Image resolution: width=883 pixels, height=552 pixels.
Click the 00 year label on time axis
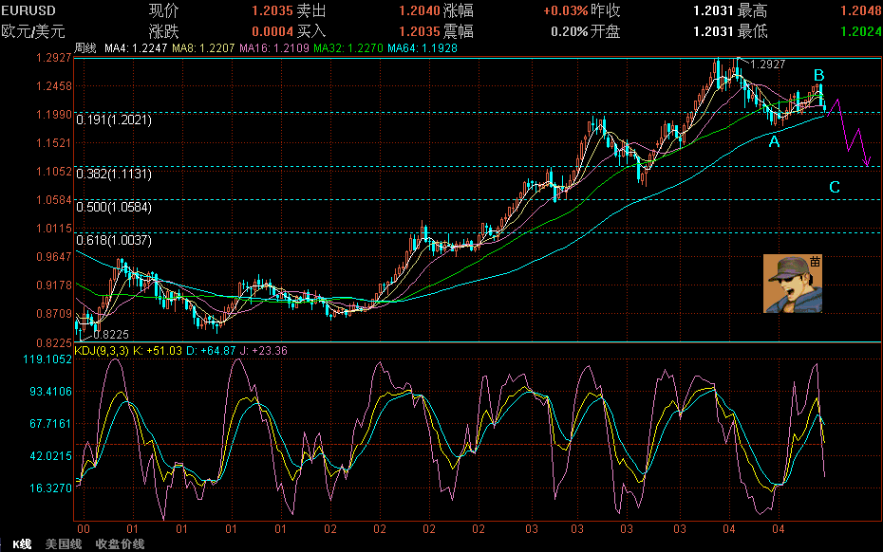point(84,529)
